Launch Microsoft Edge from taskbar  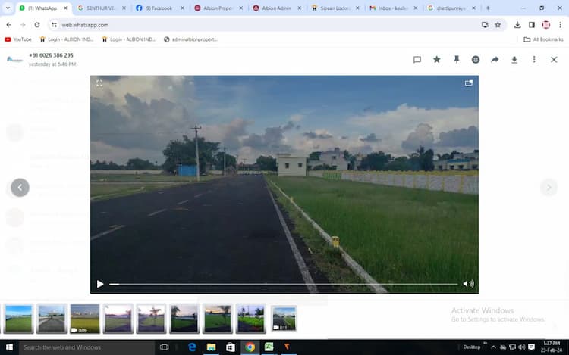point(193,347)
